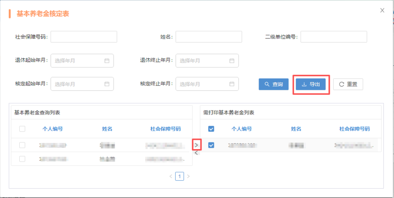
Task: Go to the previous page of results
Action: pyautogui.click(x=171, y=176)
